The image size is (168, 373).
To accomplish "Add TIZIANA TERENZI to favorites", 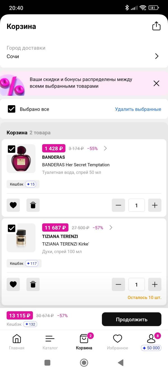I will coord(13,284).
